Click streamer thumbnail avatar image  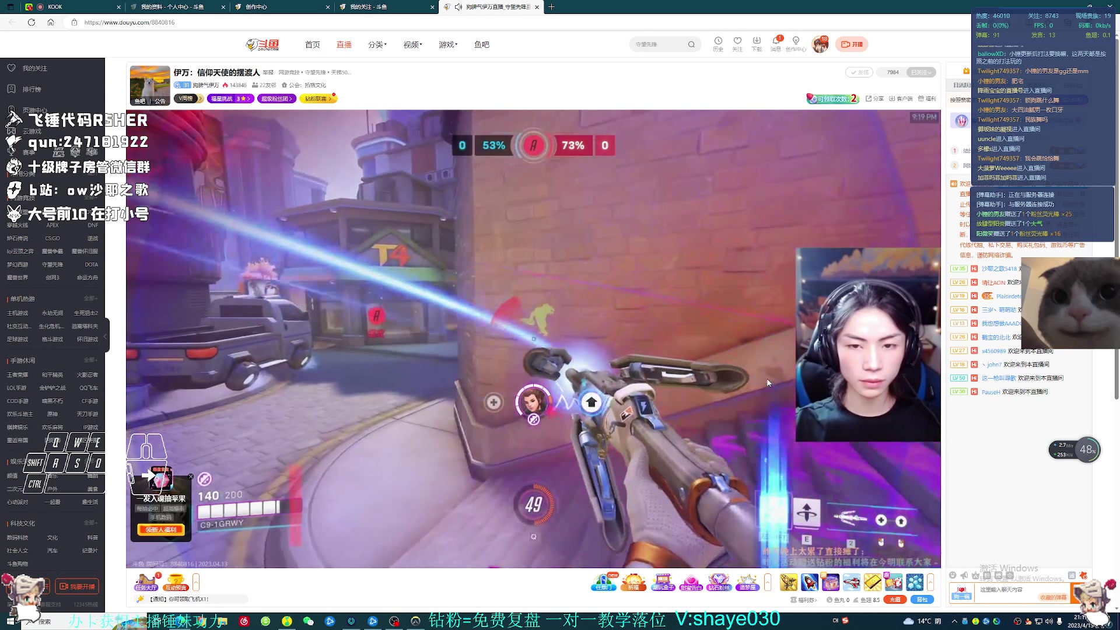150,85
